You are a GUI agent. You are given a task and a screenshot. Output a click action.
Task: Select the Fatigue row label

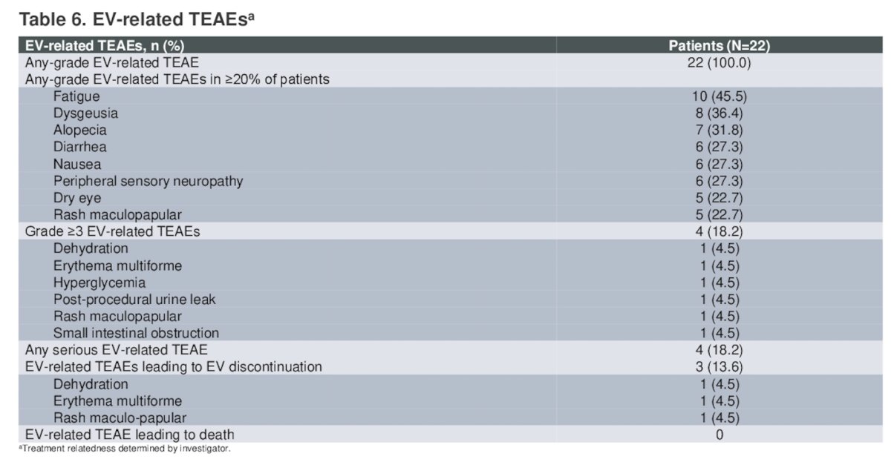click(x=76, y=97)
